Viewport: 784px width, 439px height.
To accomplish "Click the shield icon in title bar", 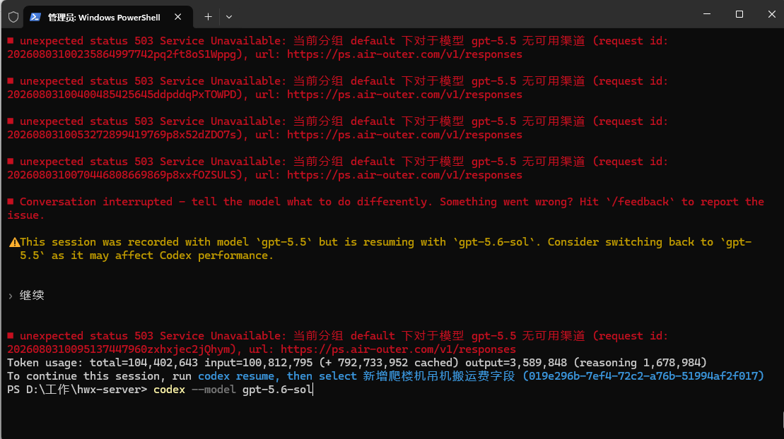I will click(13, 17).
